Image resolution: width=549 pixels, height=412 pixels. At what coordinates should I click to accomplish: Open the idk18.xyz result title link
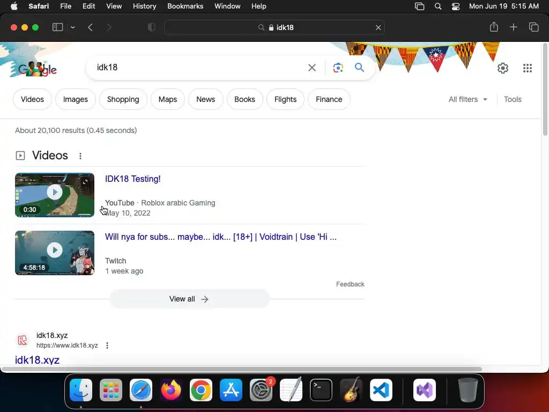pos(37,360)
